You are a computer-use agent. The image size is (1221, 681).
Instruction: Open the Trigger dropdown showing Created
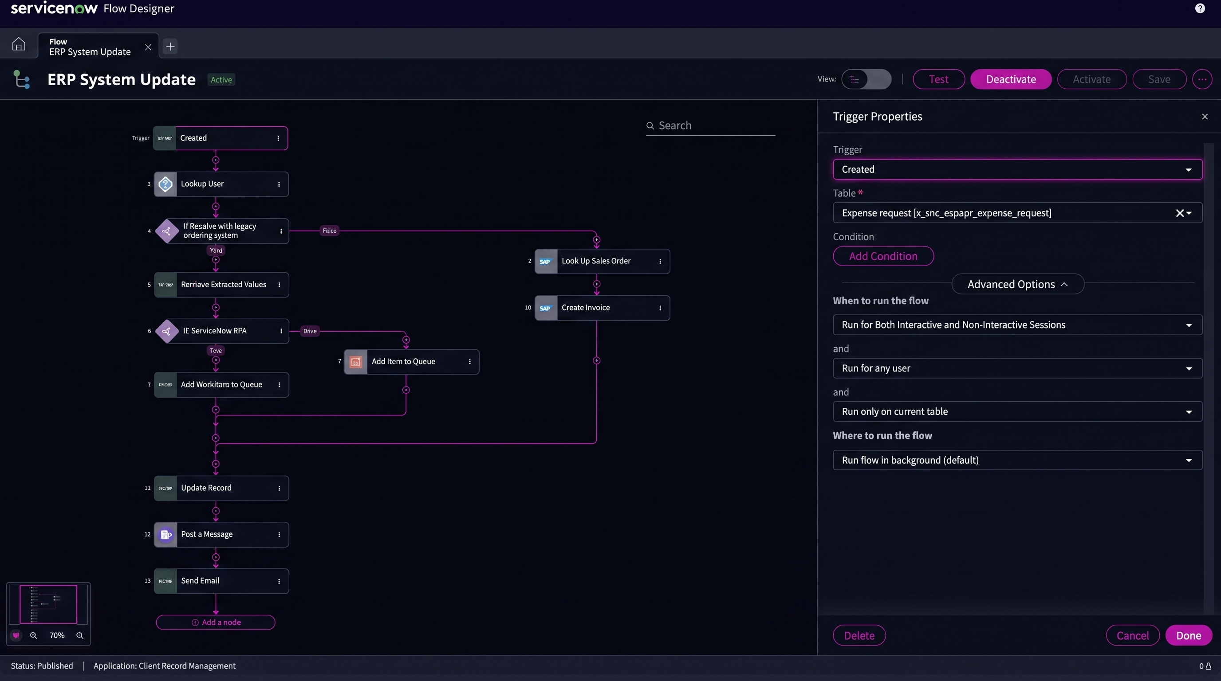click(1017, 169)
